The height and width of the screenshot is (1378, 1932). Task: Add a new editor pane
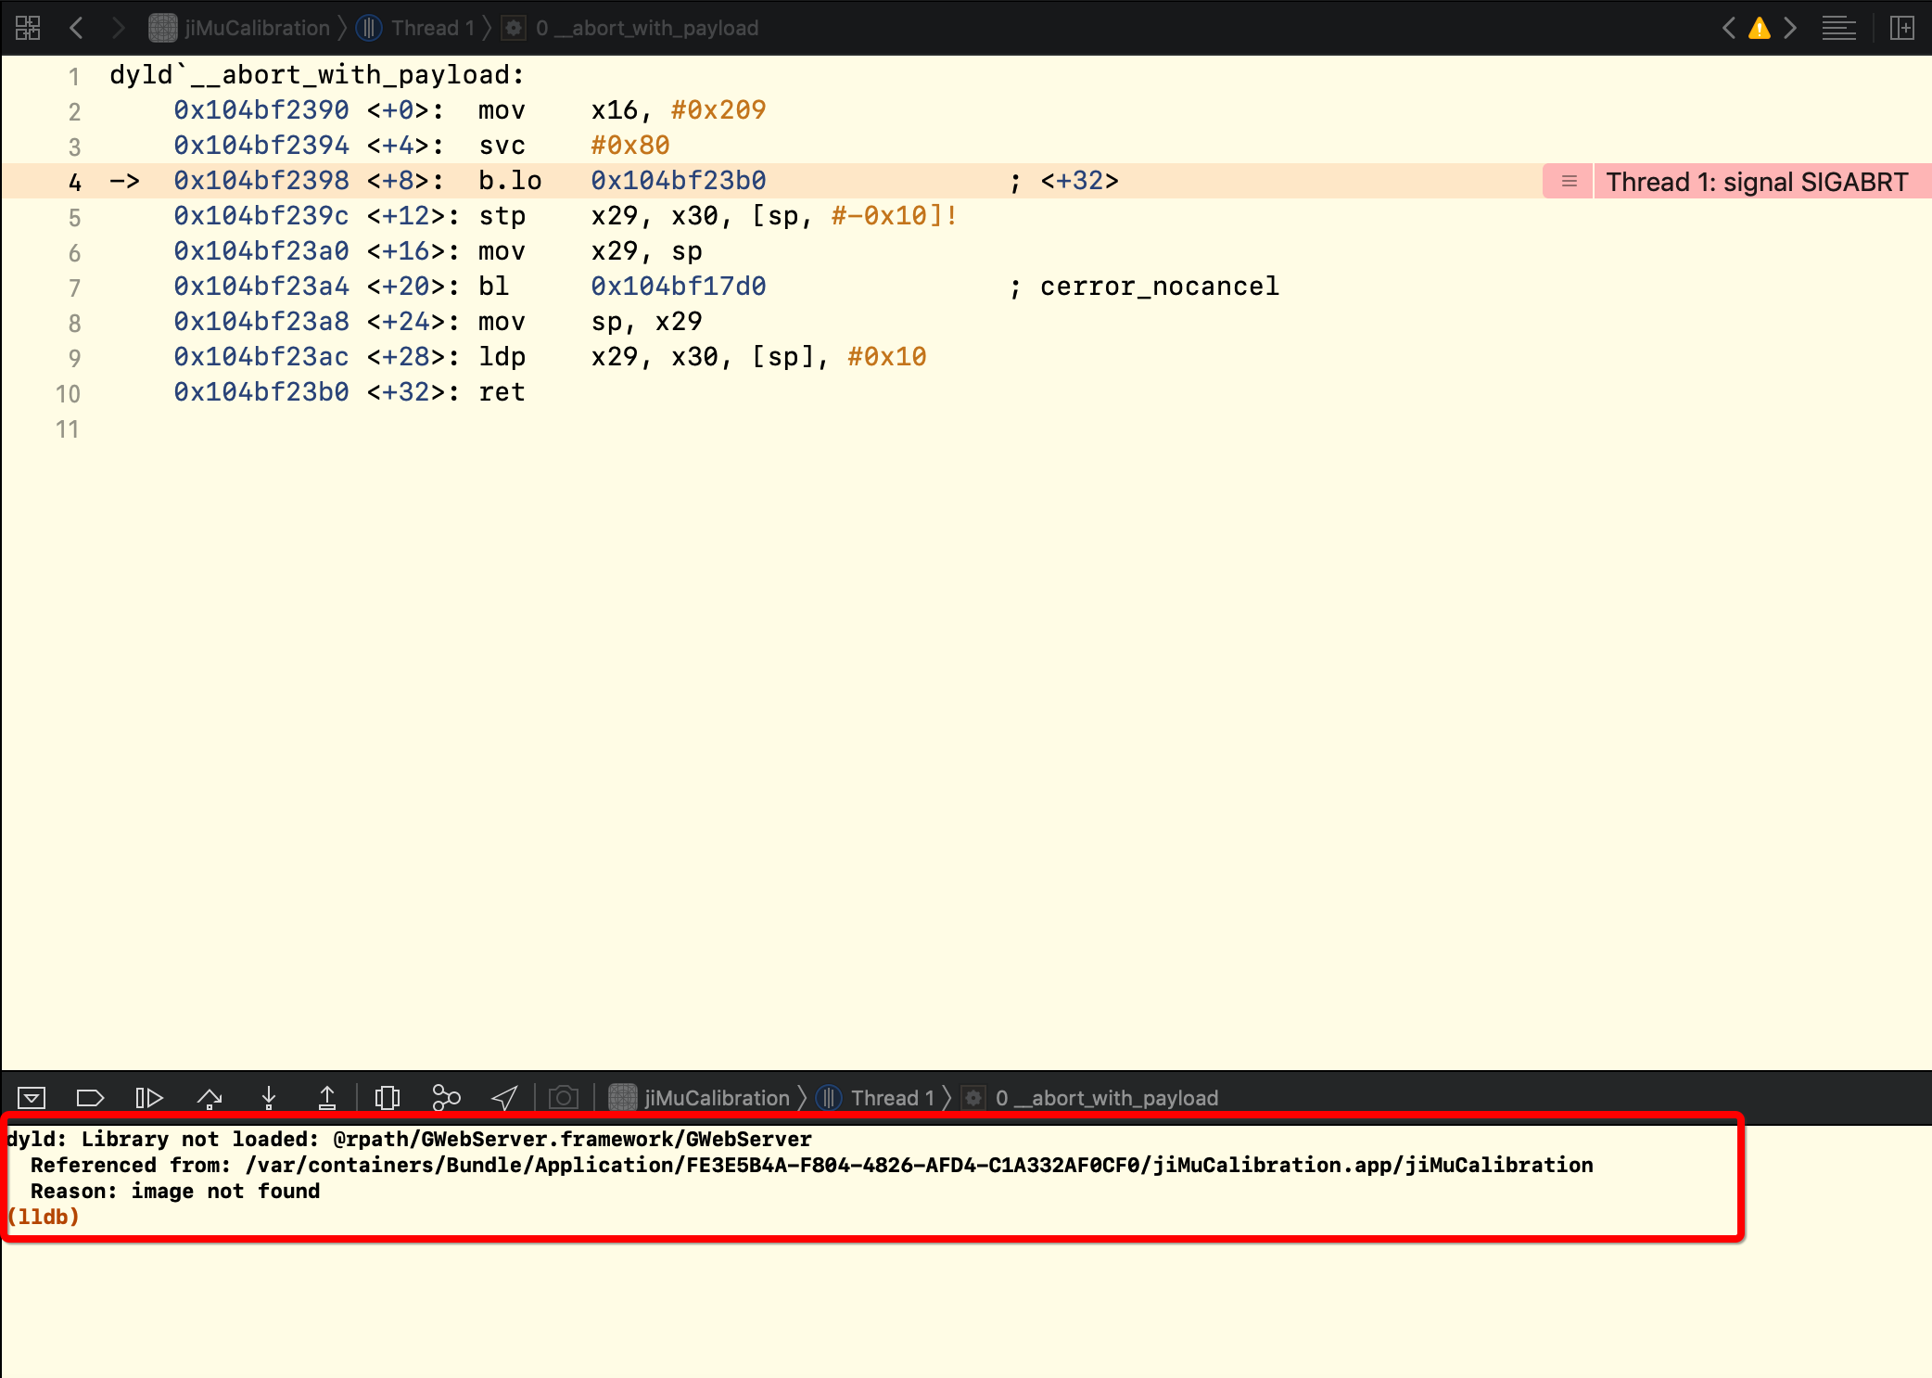[x=1902, y=28]
